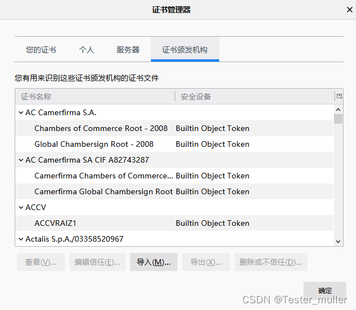Click the 编辑信任(E)... button
This screenshot has height=310, width=356.
(x=97, y=262)
